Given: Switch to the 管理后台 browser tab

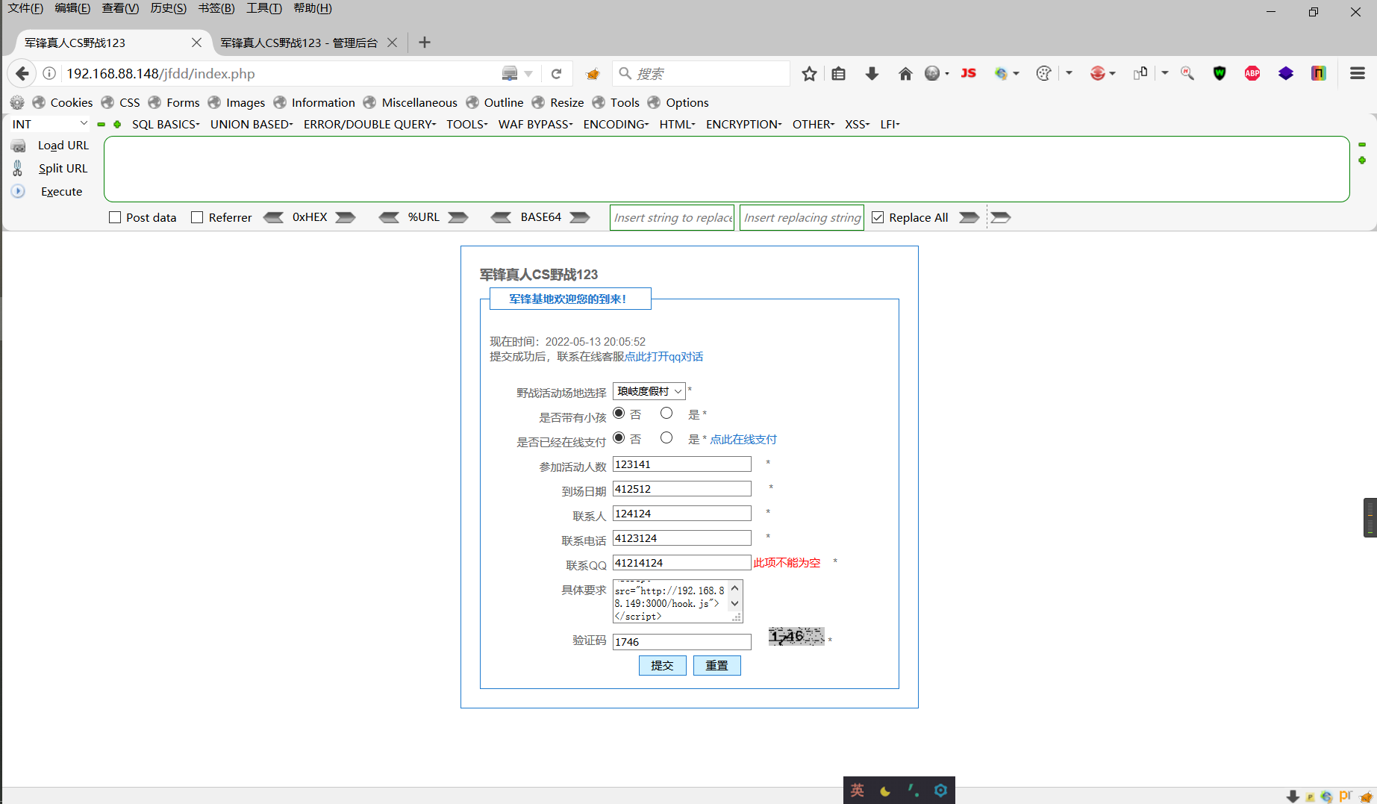Looking at the screenshot, I should pyautogui.click(x=298, y=43).
